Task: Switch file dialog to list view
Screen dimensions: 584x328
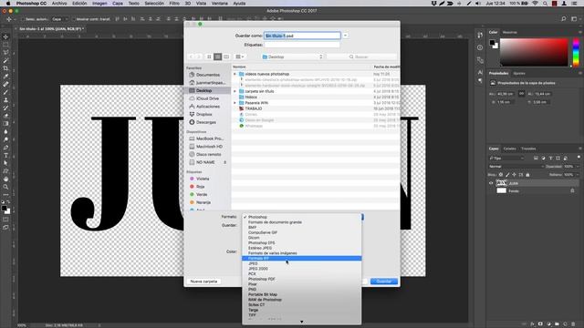Action: (217, 56)
